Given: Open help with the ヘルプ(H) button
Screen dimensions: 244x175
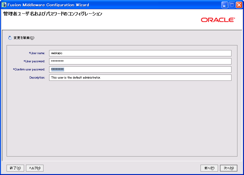Looking at the screenshot, I should (35, 168).
